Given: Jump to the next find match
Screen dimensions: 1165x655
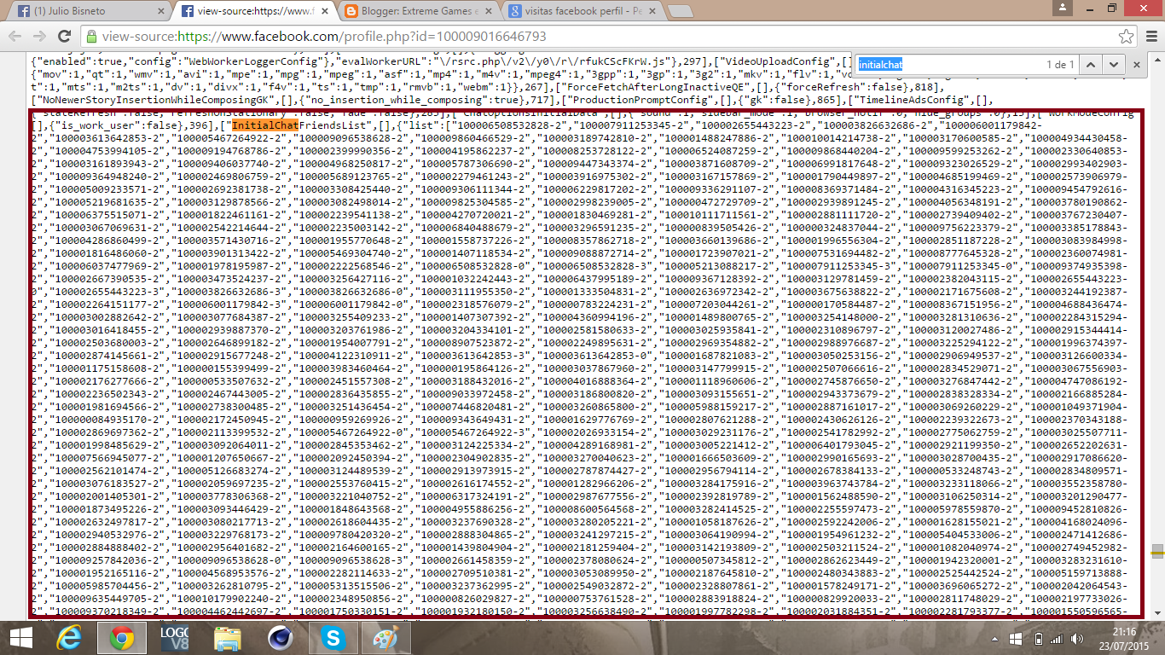Looking at the screenshot, I should click(x=1113, y=65).
